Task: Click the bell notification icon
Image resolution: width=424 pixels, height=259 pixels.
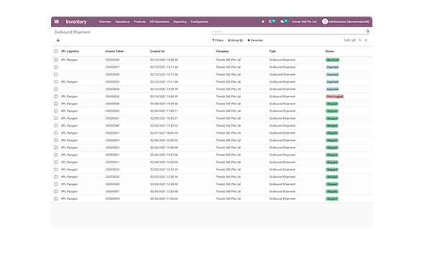Action: [x=263, y=22]
